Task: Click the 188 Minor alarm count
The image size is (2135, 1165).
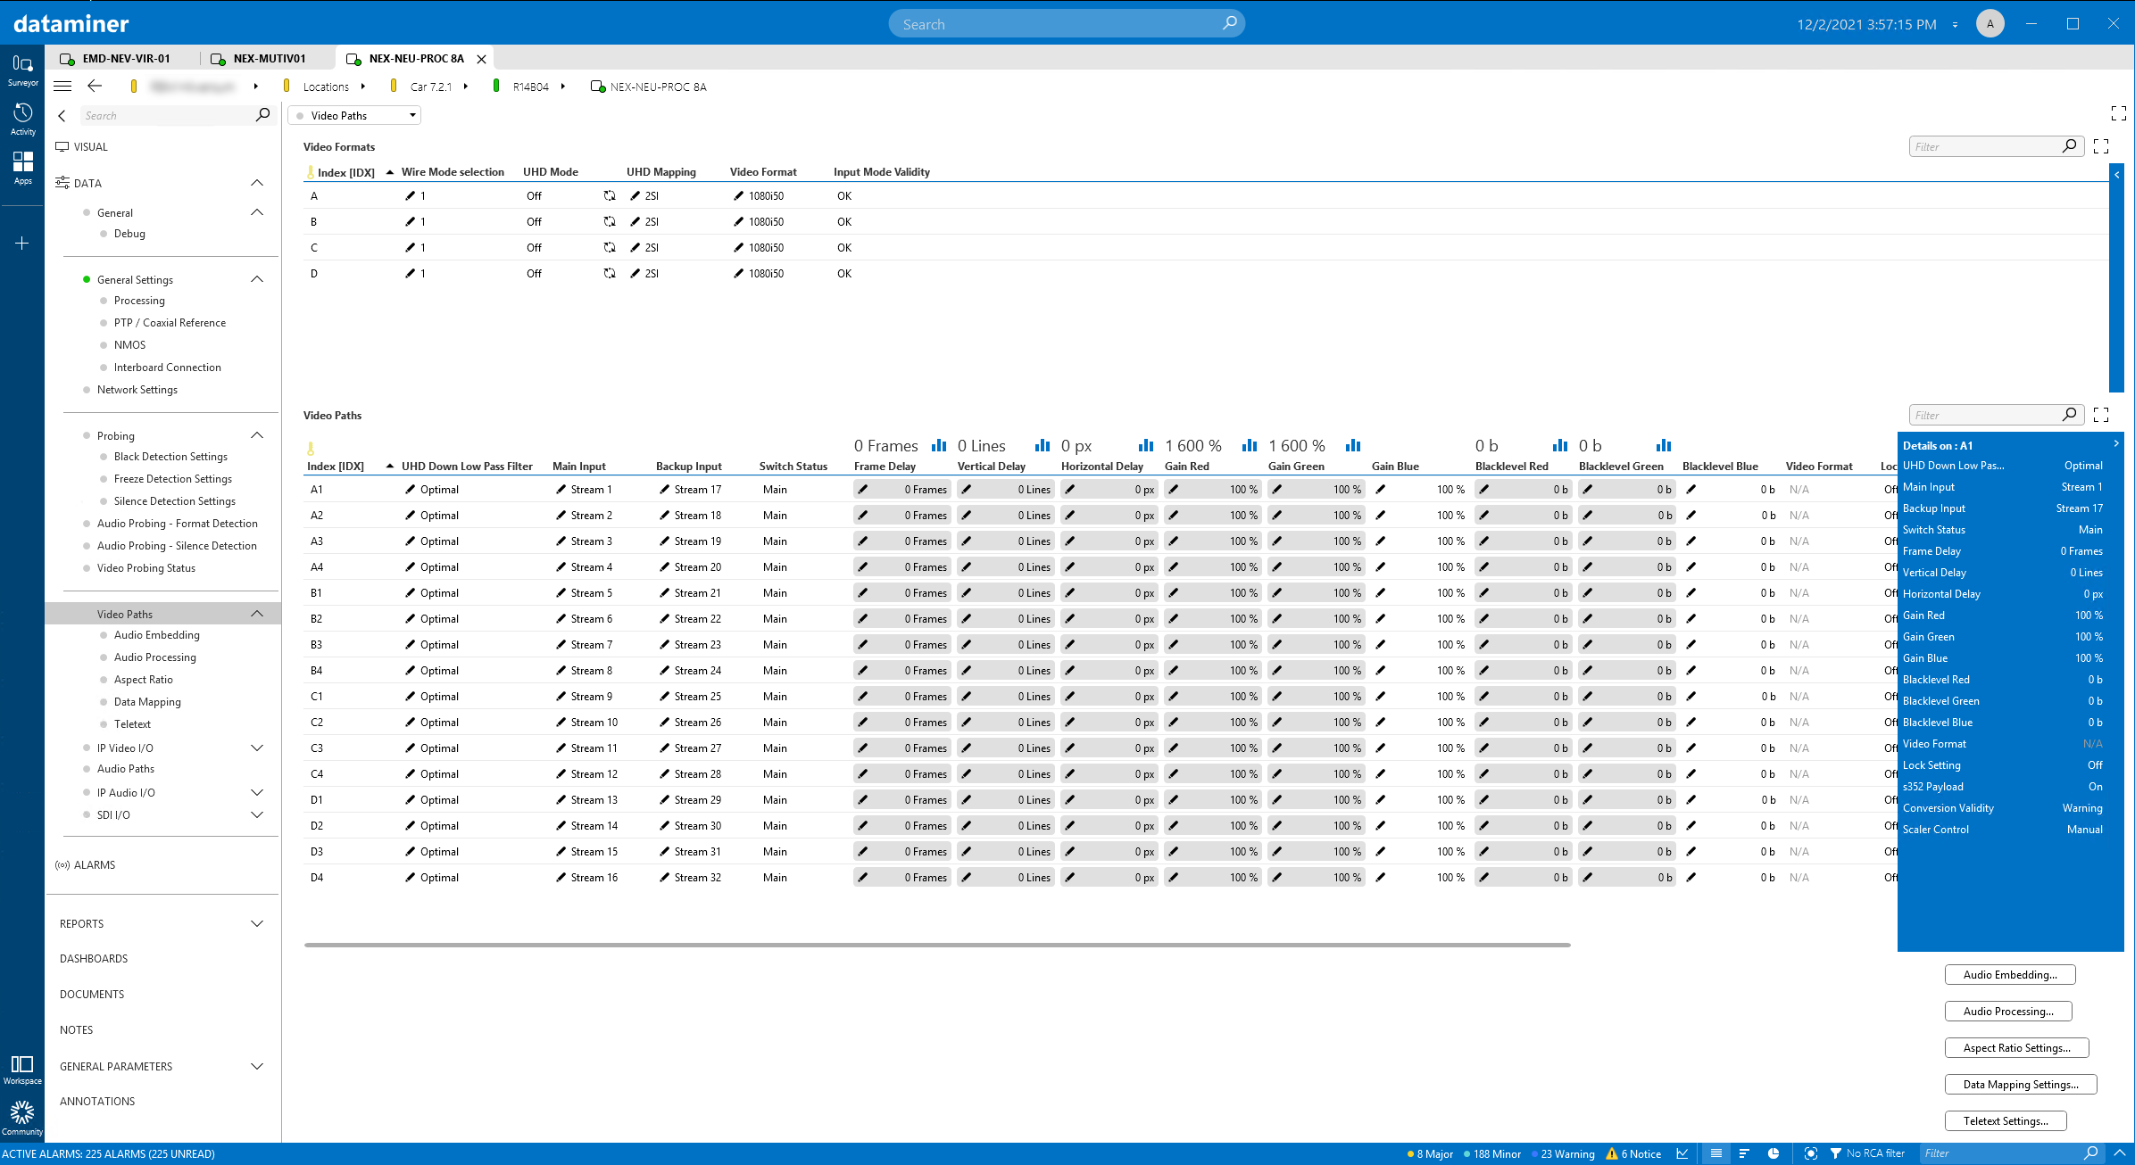Action: 1492,1153
